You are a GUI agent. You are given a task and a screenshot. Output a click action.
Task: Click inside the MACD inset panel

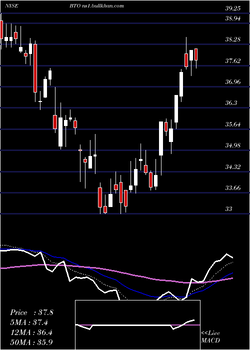click(137, 325)
